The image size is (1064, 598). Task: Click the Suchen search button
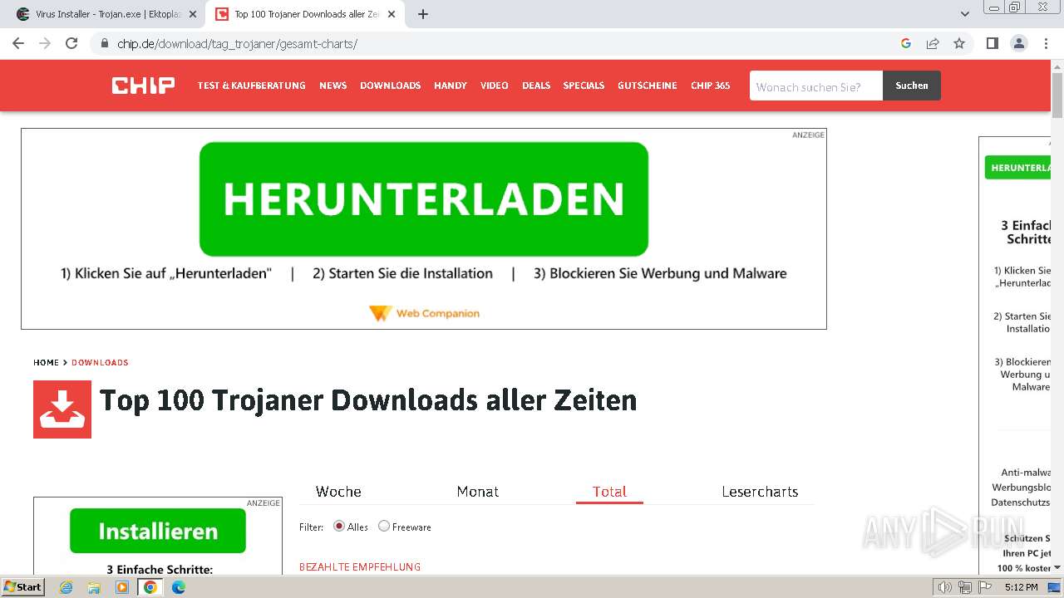click(x=912, y=86)
